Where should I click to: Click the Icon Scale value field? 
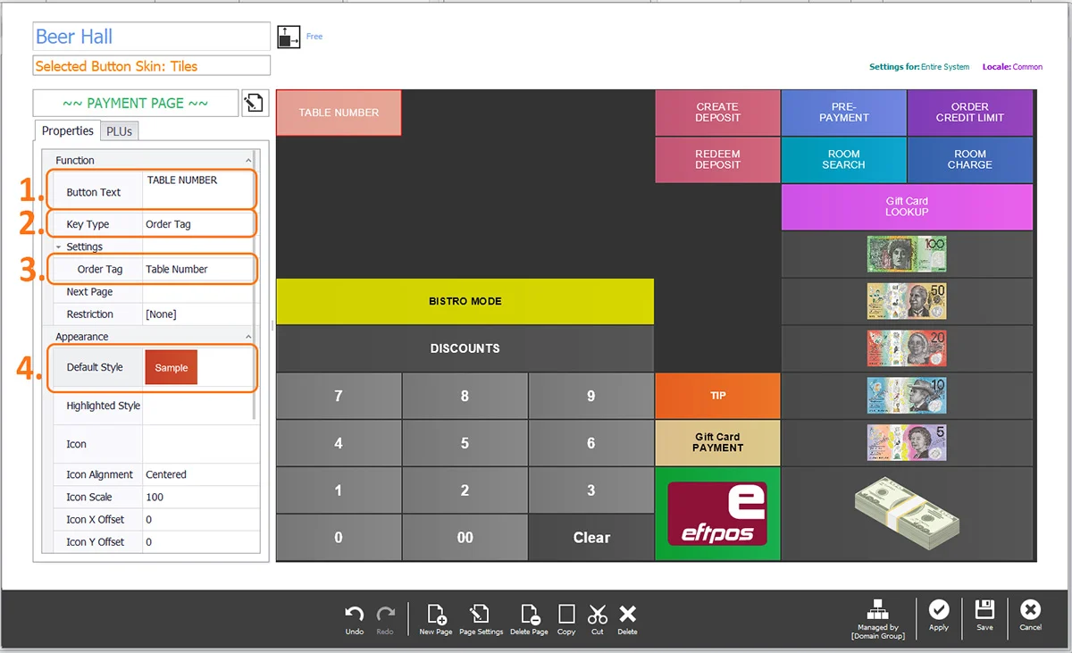(x=200, y=497)
